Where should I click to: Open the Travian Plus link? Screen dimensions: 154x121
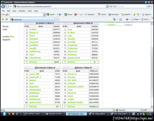(x=8, y=37)
